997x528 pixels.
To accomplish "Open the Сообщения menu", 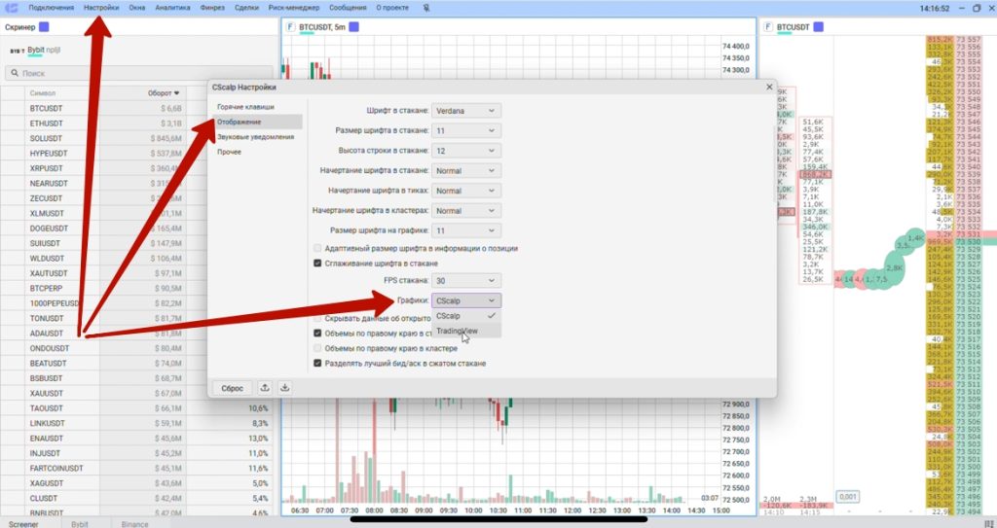I will 348,8.
